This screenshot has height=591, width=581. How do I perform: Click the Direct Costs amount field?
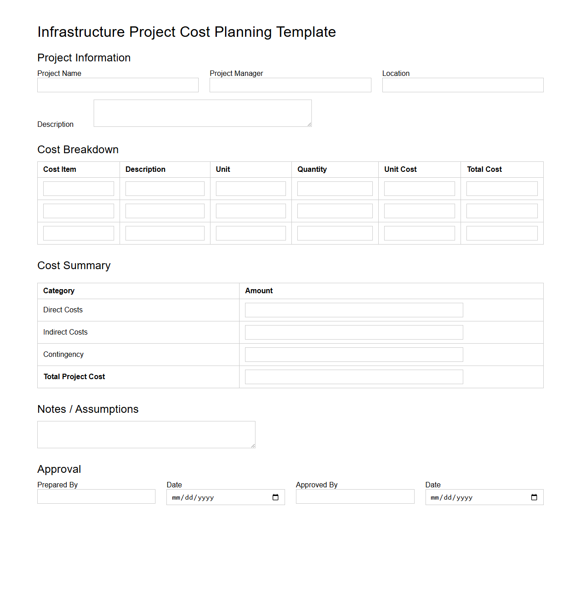click(x=353, y=310)
